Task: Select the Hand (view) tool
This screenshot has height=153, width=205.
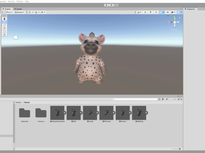Action: 4,19
